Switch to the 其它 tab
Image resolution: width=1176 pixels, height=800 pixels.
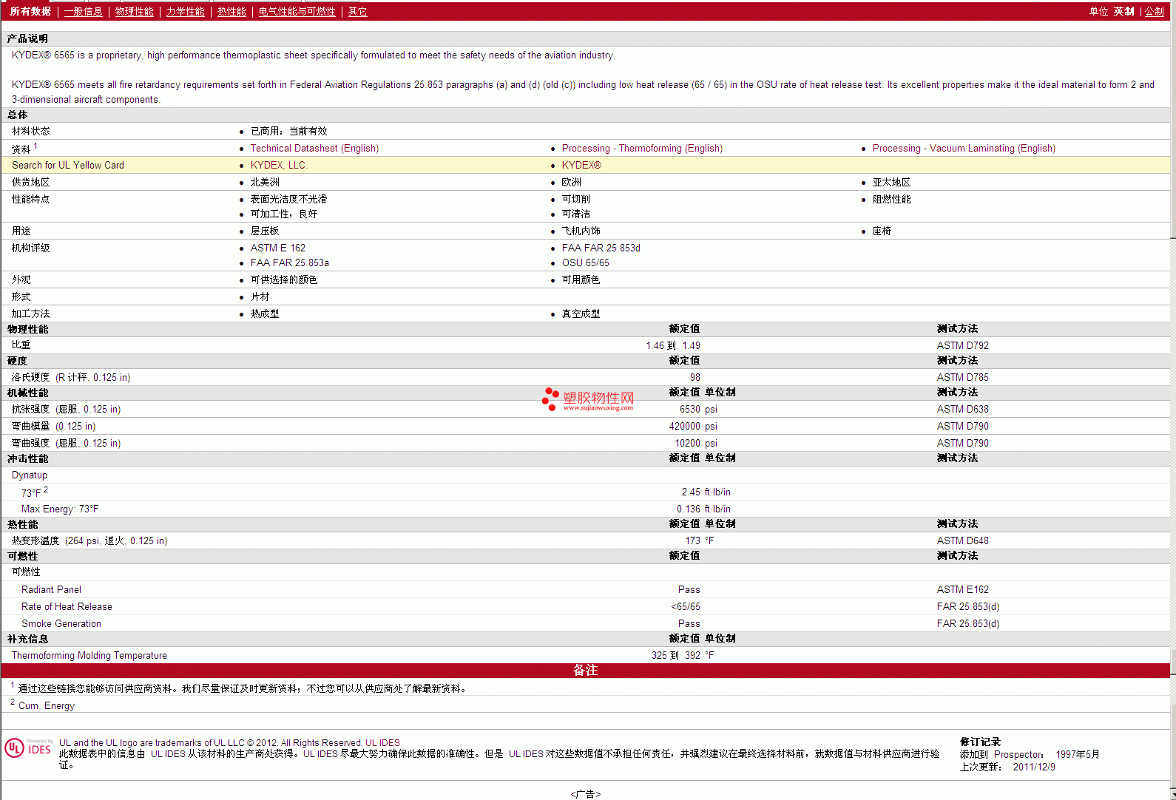point(358,12)
